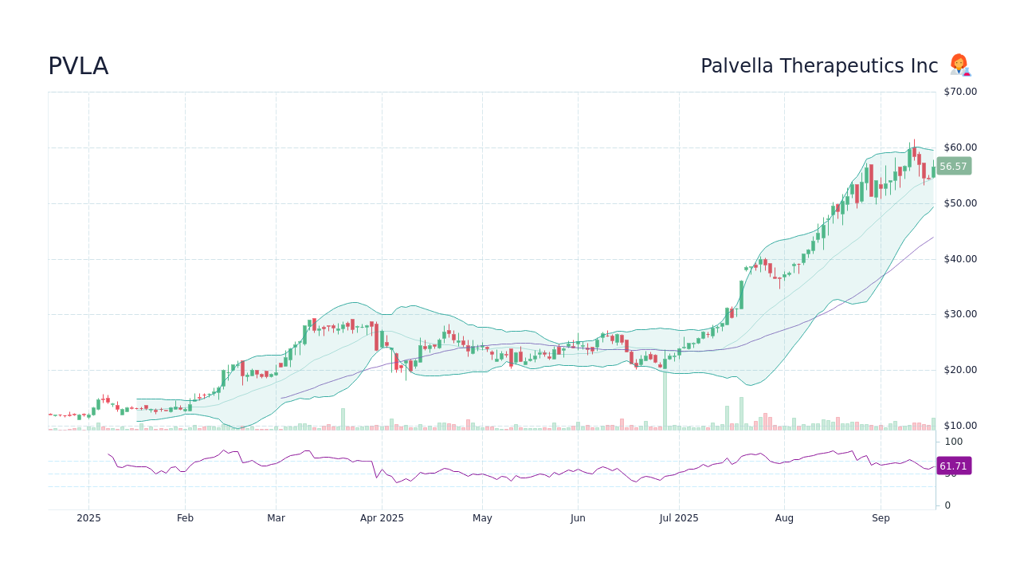
Task: Click the May date axis label
Action: click(x=482, y=518)
